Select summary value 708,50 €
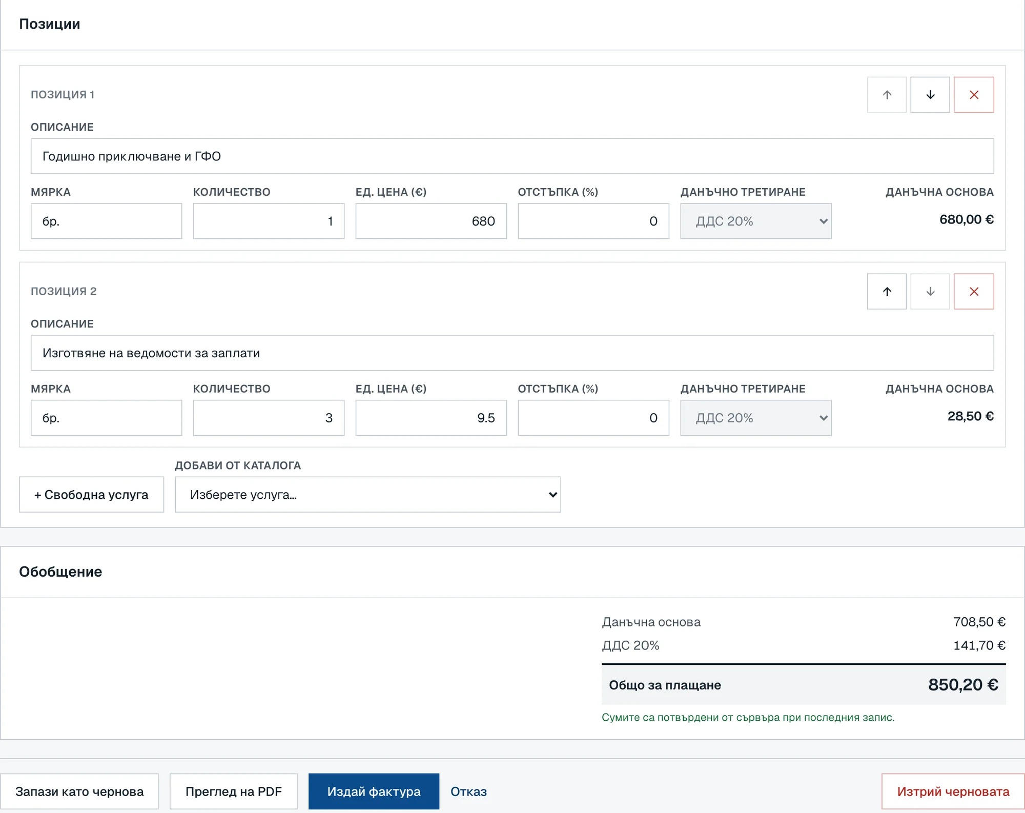Screen dimensions: 1025x813 pos(979,622)
